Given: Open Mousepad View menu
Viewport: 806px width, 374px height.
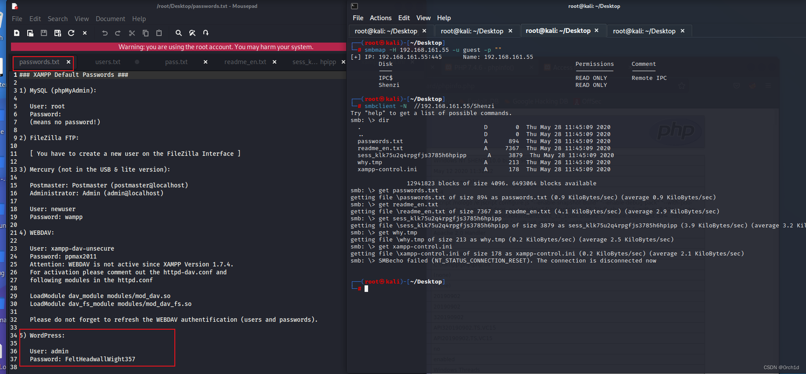Looking at the screenshot, I should (x=82, y=19).
